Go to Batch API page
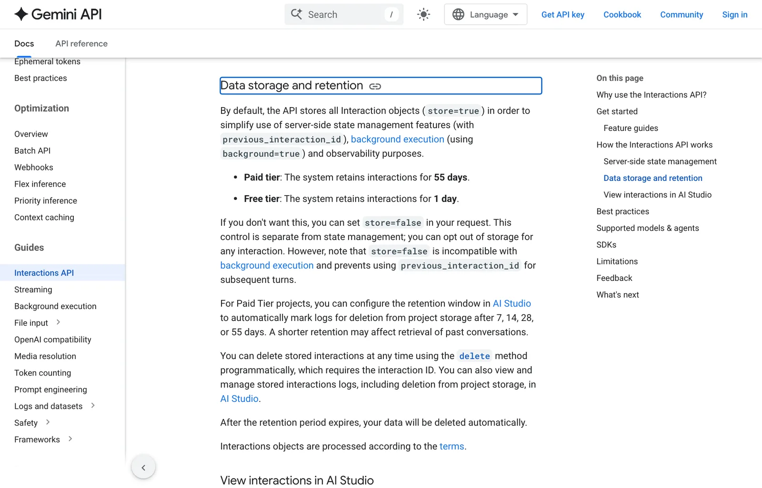The height and width of the screenshot is (488, 762). (32, 150)
